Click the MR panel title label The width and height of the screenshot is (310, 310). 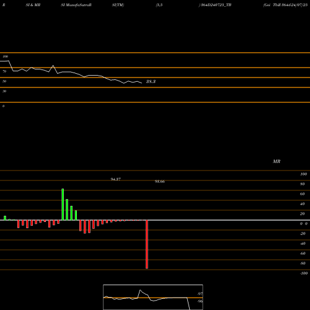(x=277, y=161)
